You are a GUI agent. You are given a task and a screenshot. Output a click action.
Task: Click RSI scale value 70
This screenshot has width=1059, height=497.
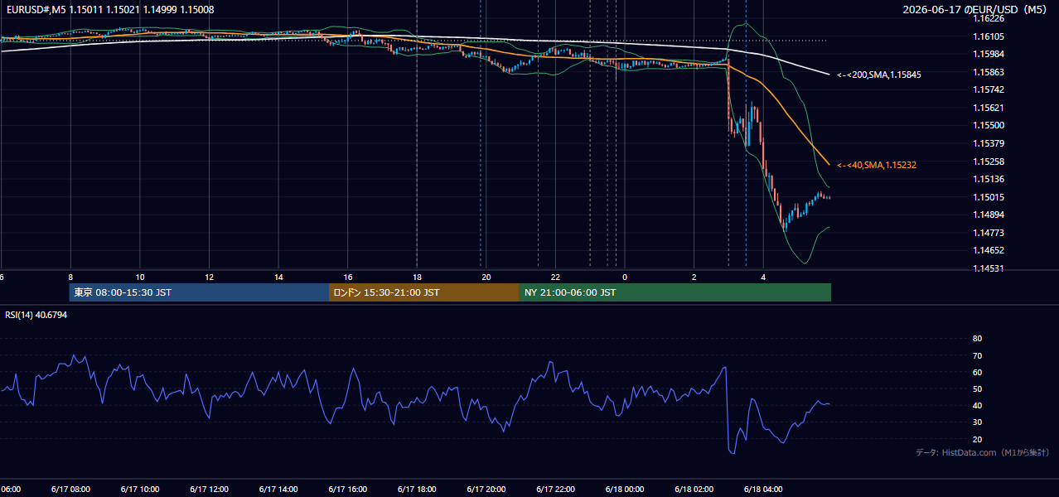coord(977,355)
